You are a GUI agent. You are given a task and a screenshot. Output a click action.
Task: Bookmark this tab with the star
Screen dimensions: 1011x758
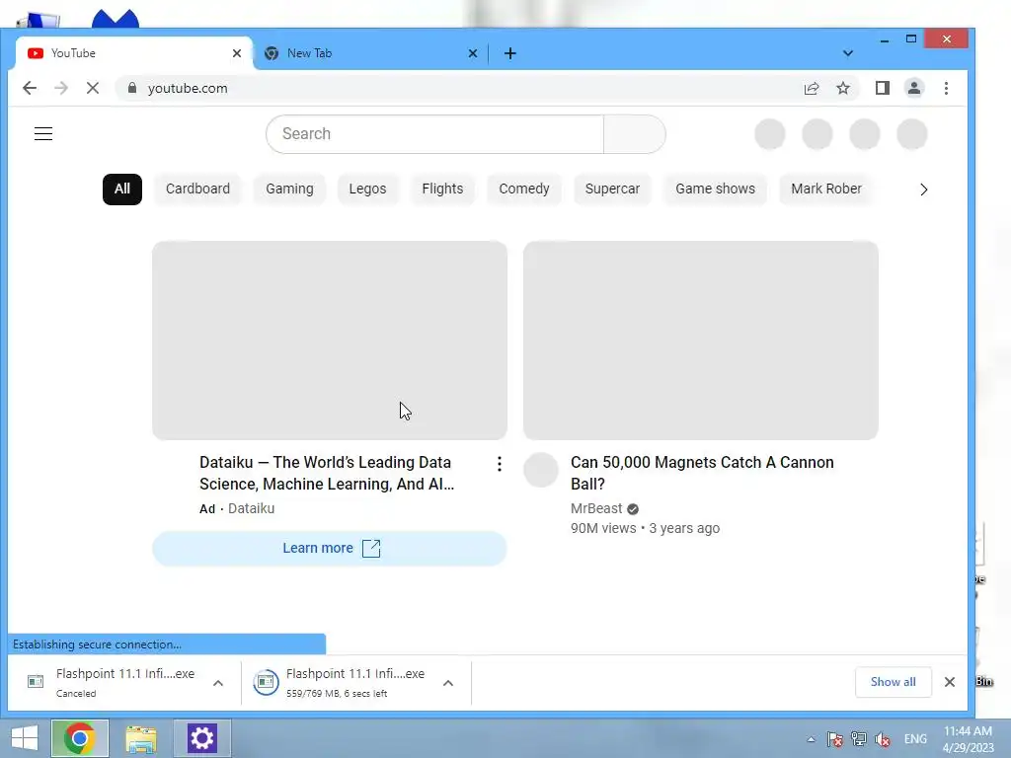click(843, 88)
